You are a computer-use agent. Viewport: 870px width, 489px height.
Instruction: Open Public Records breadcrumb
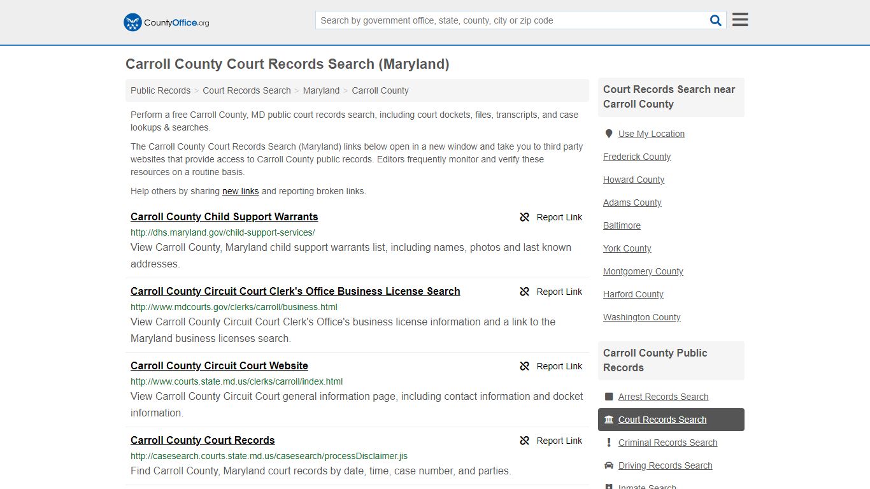(x=160, y=90)
